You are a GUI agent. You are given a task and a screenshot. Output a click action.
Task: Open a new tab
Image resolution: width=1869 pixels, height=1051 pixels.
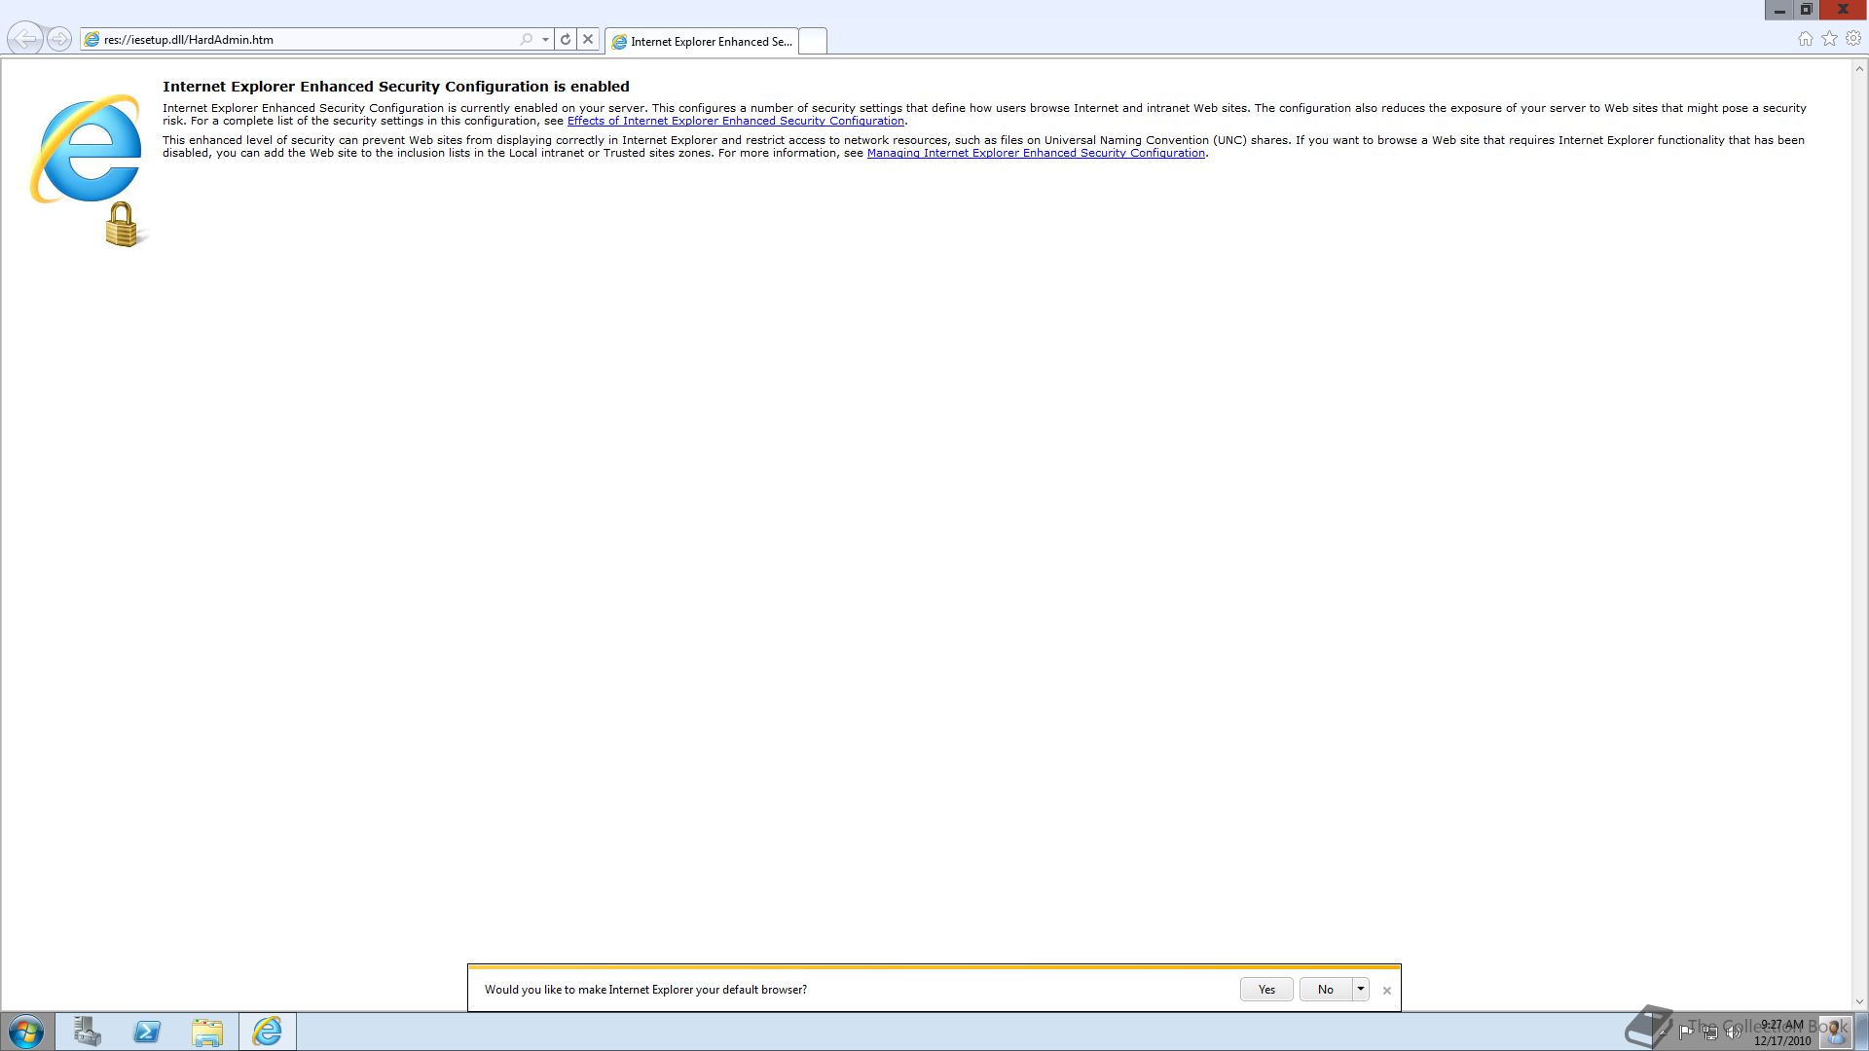coord(813,41)
